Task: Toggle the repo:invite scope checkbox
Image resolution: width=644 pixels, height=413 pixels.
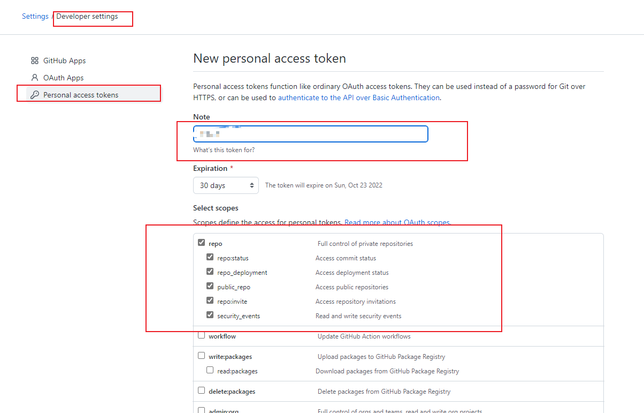Action: point(210,301)
